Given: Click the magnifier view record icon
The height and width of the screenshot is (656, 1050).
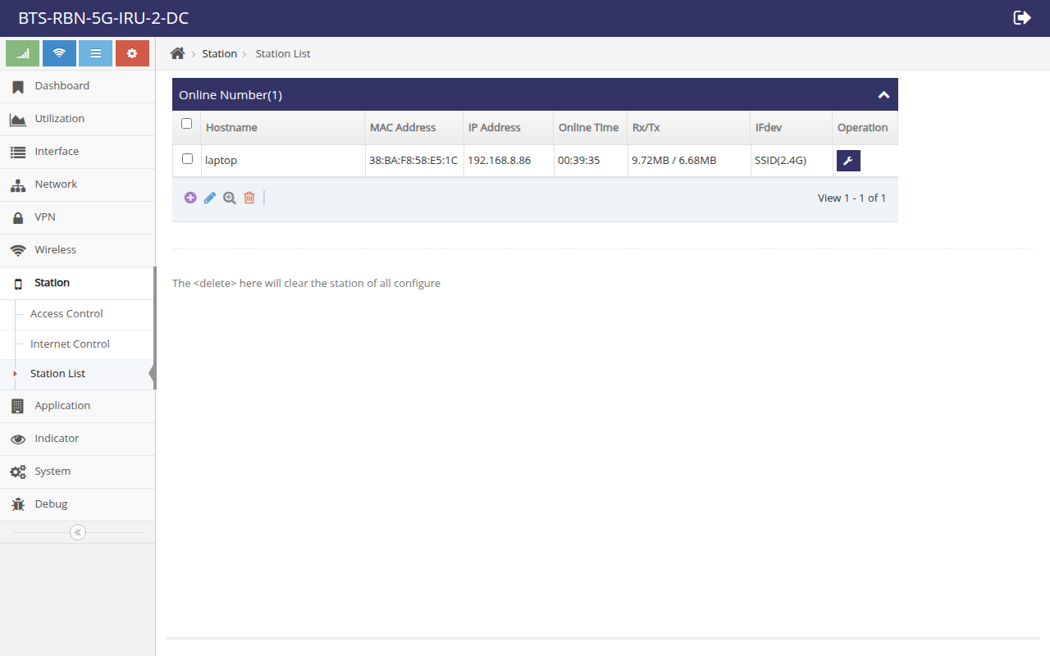Looking at the screenshot, I should pyautogui.click(x=230, y=198).
